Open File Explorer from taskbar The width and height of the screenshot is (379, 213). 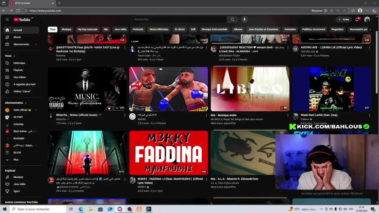[91, 209]
